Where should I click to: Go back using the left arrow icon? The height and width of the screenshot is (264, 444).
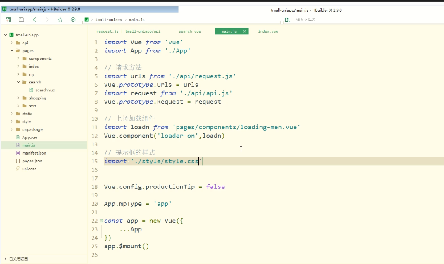[34, 19]
